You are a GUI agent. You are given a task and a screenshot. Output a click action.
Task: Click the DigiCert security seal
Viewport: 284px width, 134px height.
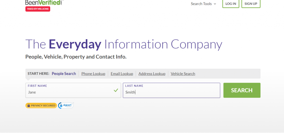(66, 105)
